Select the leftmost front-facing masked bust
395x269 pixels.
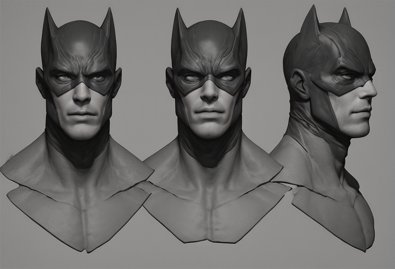pos(78,130)
